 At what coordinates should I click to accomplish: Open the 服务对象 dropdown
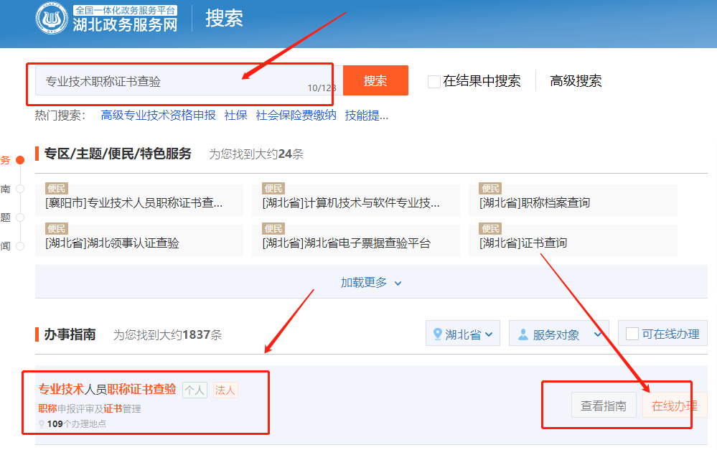(x=559, y=334)
